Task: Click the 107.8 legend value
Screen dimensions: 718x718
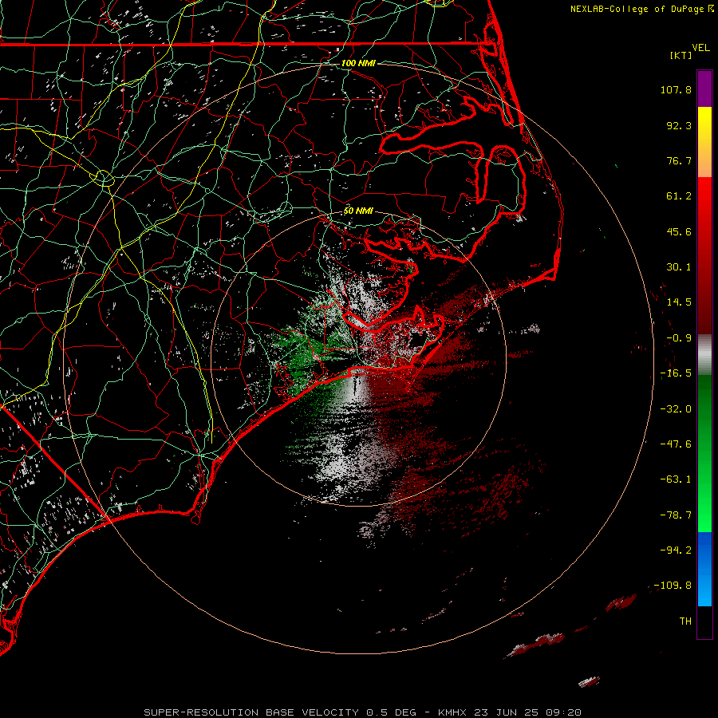Action: [676, 89]
